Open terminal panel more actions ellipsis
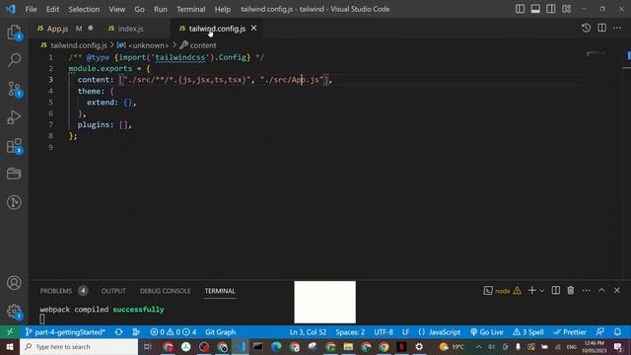This screenshot has width=631, height=355. (586, 290)
